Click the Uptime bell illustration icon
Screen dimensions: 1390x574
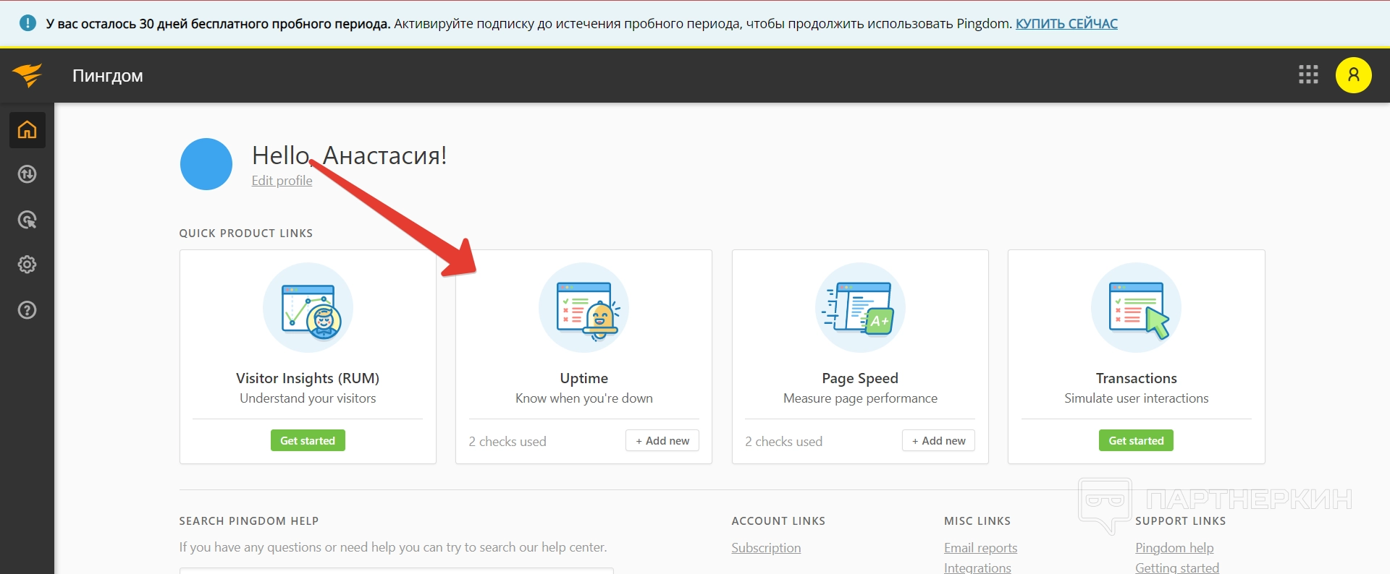pos(584,308)
